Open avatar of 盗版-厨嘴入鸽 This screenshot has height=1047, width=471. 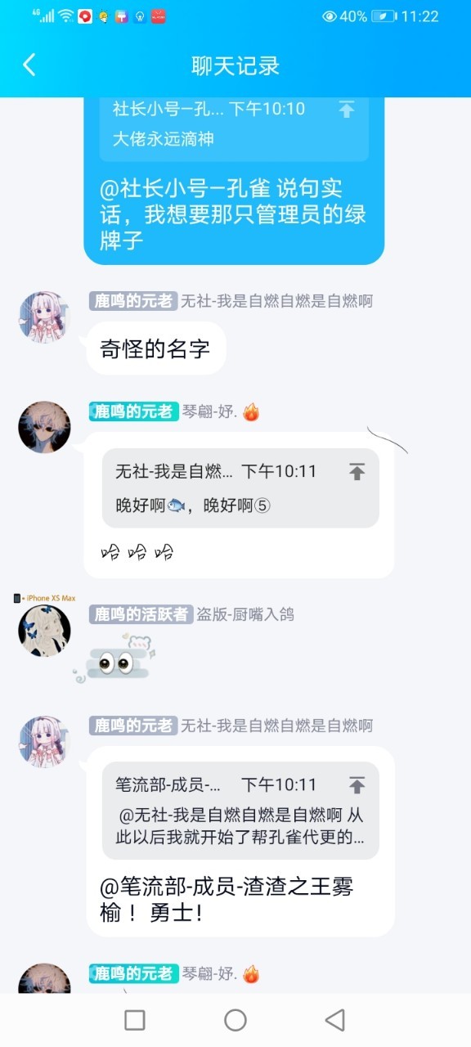[44, 631]
